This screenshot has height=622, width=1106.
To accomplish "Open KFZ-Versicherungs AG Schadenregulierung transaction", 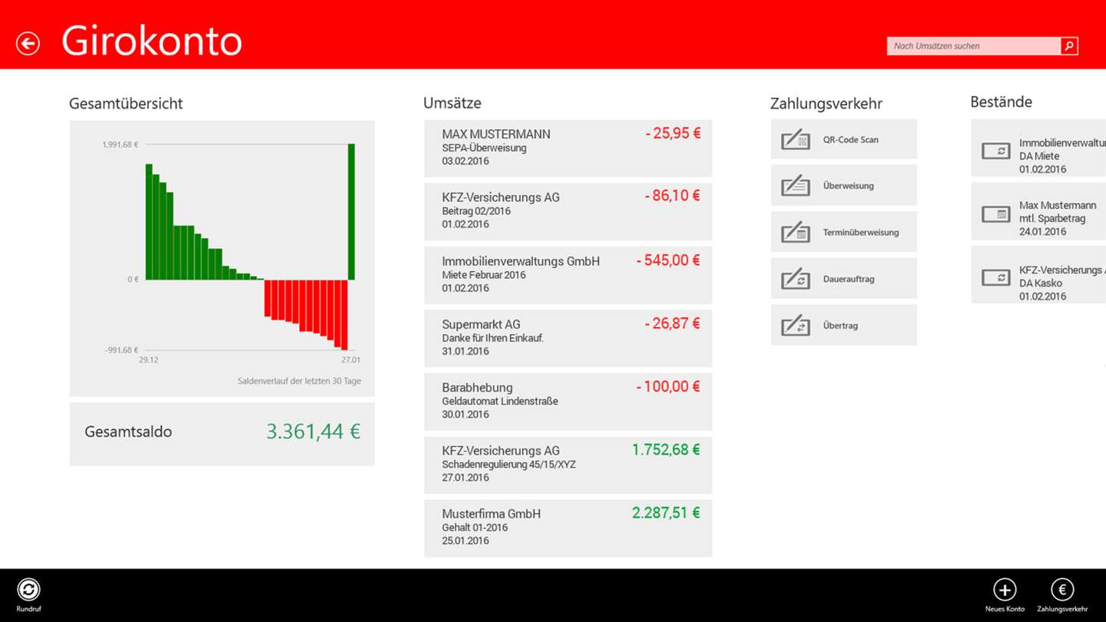I will tap(568, 465).
